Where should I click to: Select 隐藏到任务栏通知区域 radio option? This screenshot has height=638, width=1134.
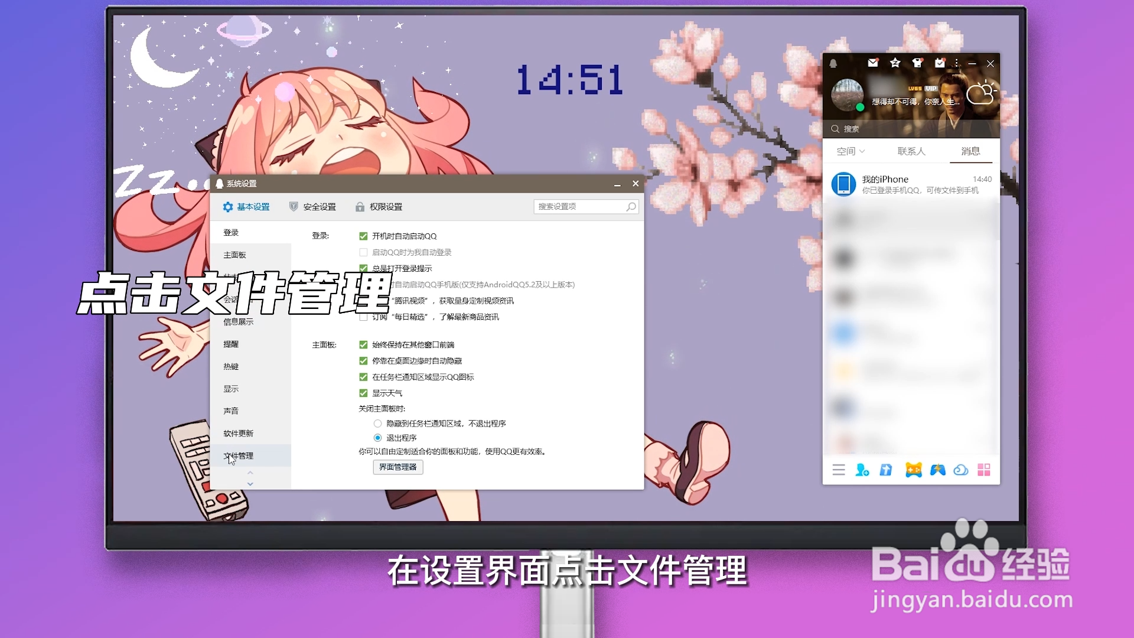click(377, 424)
